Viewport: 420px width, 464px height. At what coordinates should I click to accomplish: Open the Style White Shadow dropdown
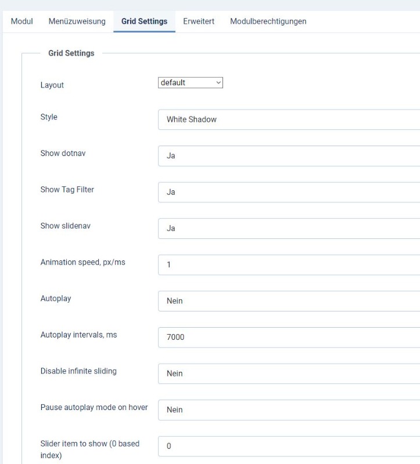[289, 119]
